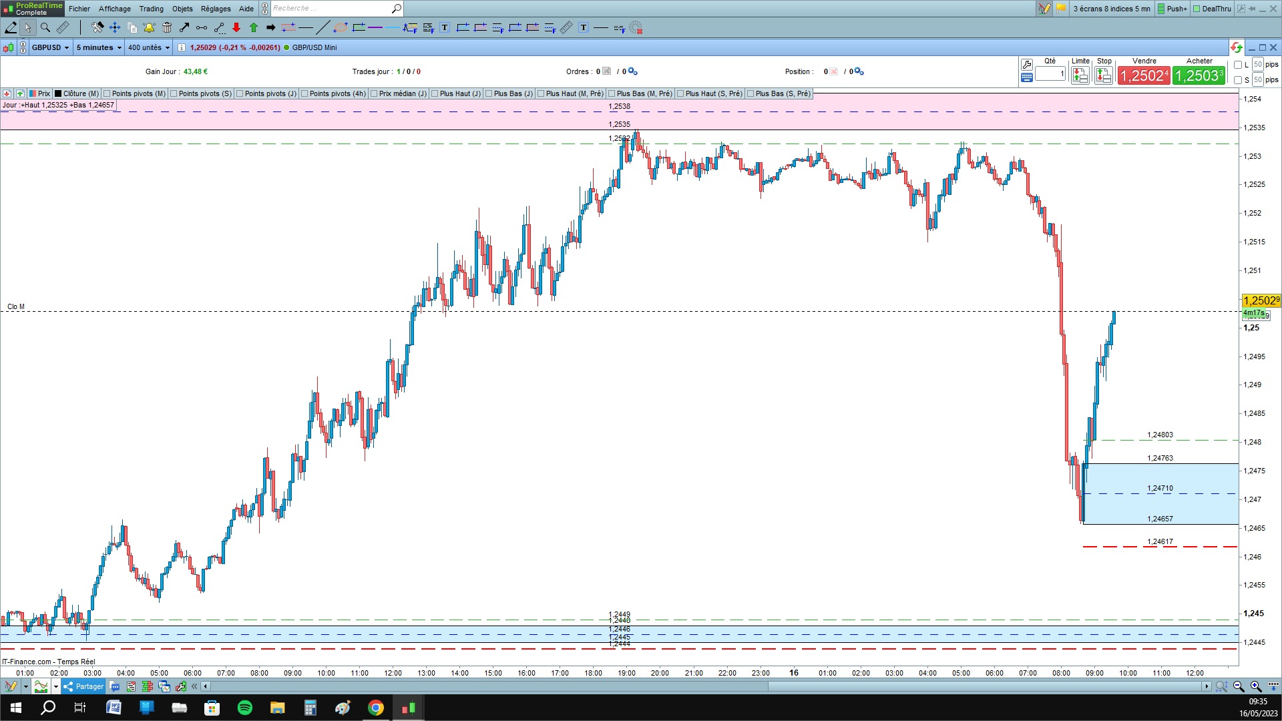This screenshot has height=721, width=1282.
Task: Enable Points pivots (M) checkbox
Action: pyautogui.click(x=108, y=93)
